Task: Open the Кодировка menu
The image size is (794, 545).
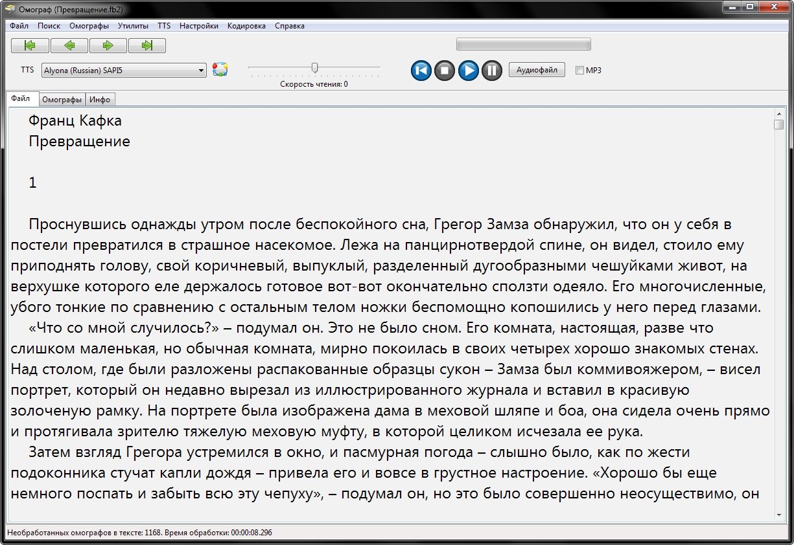Action: point(247,26)
